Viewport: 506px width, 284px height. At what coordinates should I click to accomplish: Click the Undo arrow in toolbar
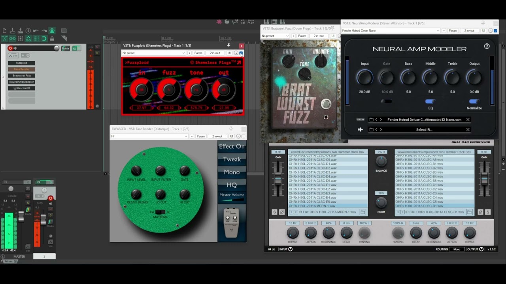pos(36,31)
